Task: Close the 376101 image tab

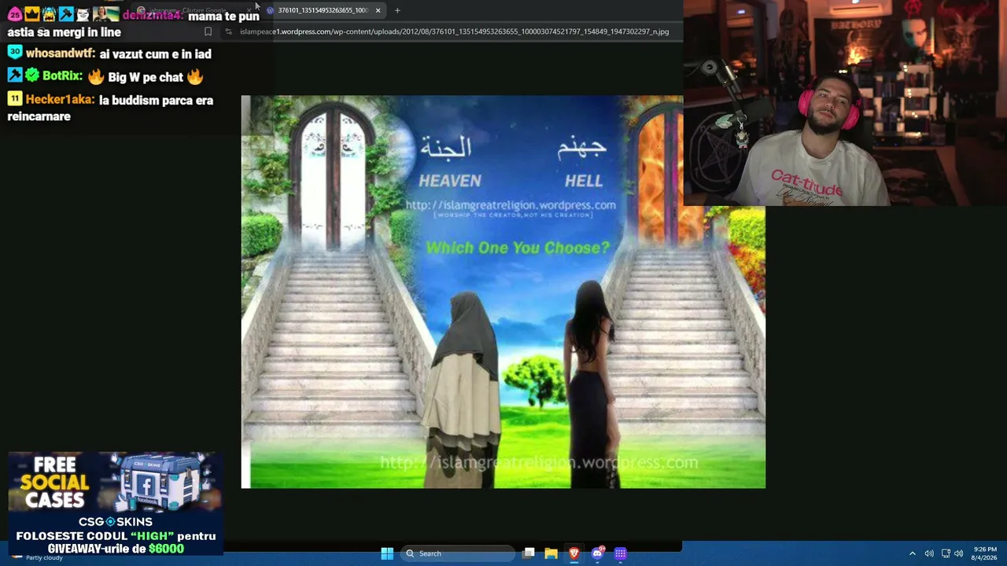Action: click(x=378, y=10)
